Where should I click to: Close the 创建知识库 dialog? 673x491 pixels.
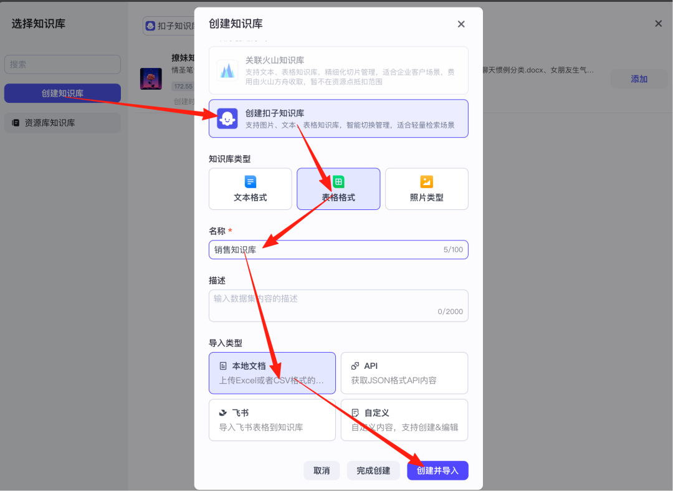coord(461,24)
